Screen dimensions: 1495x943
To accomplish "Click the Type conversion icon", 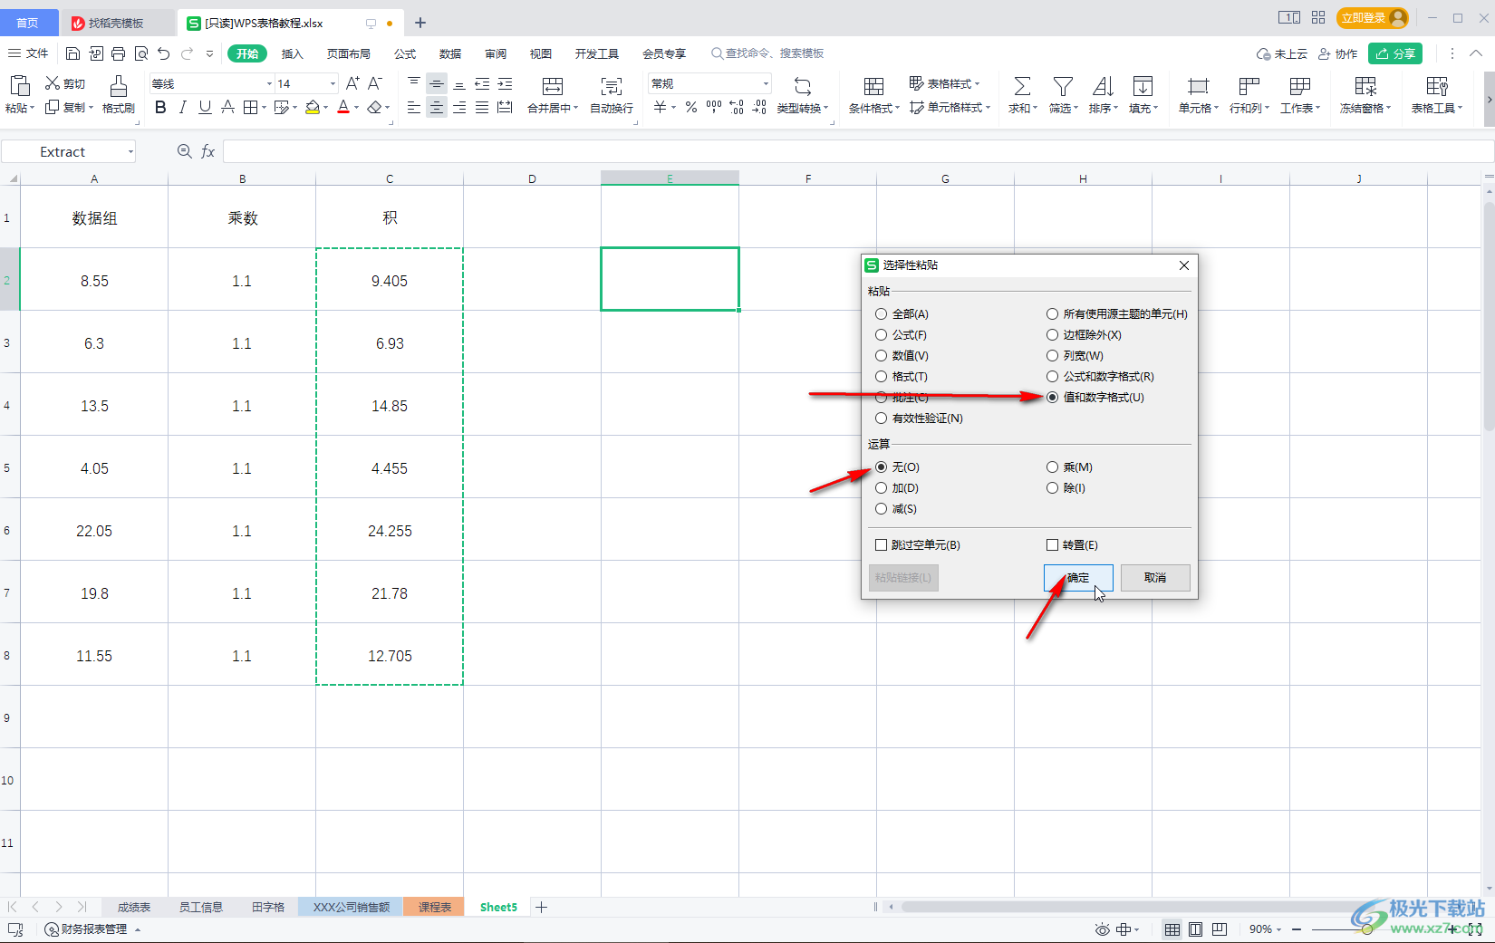I will pos(802,86).
